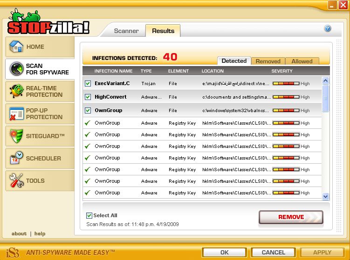Image resolution: width=350 pixels, height=260 pixels.
Task: Click the about link
Action: [19, 233]
